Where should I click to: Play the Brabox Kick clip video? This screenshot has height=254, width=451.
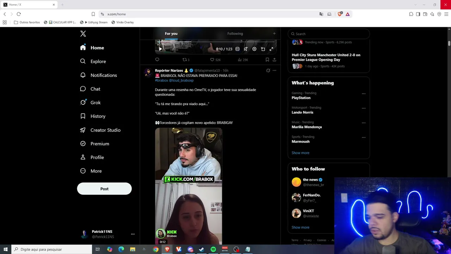[x=189, y=186]
